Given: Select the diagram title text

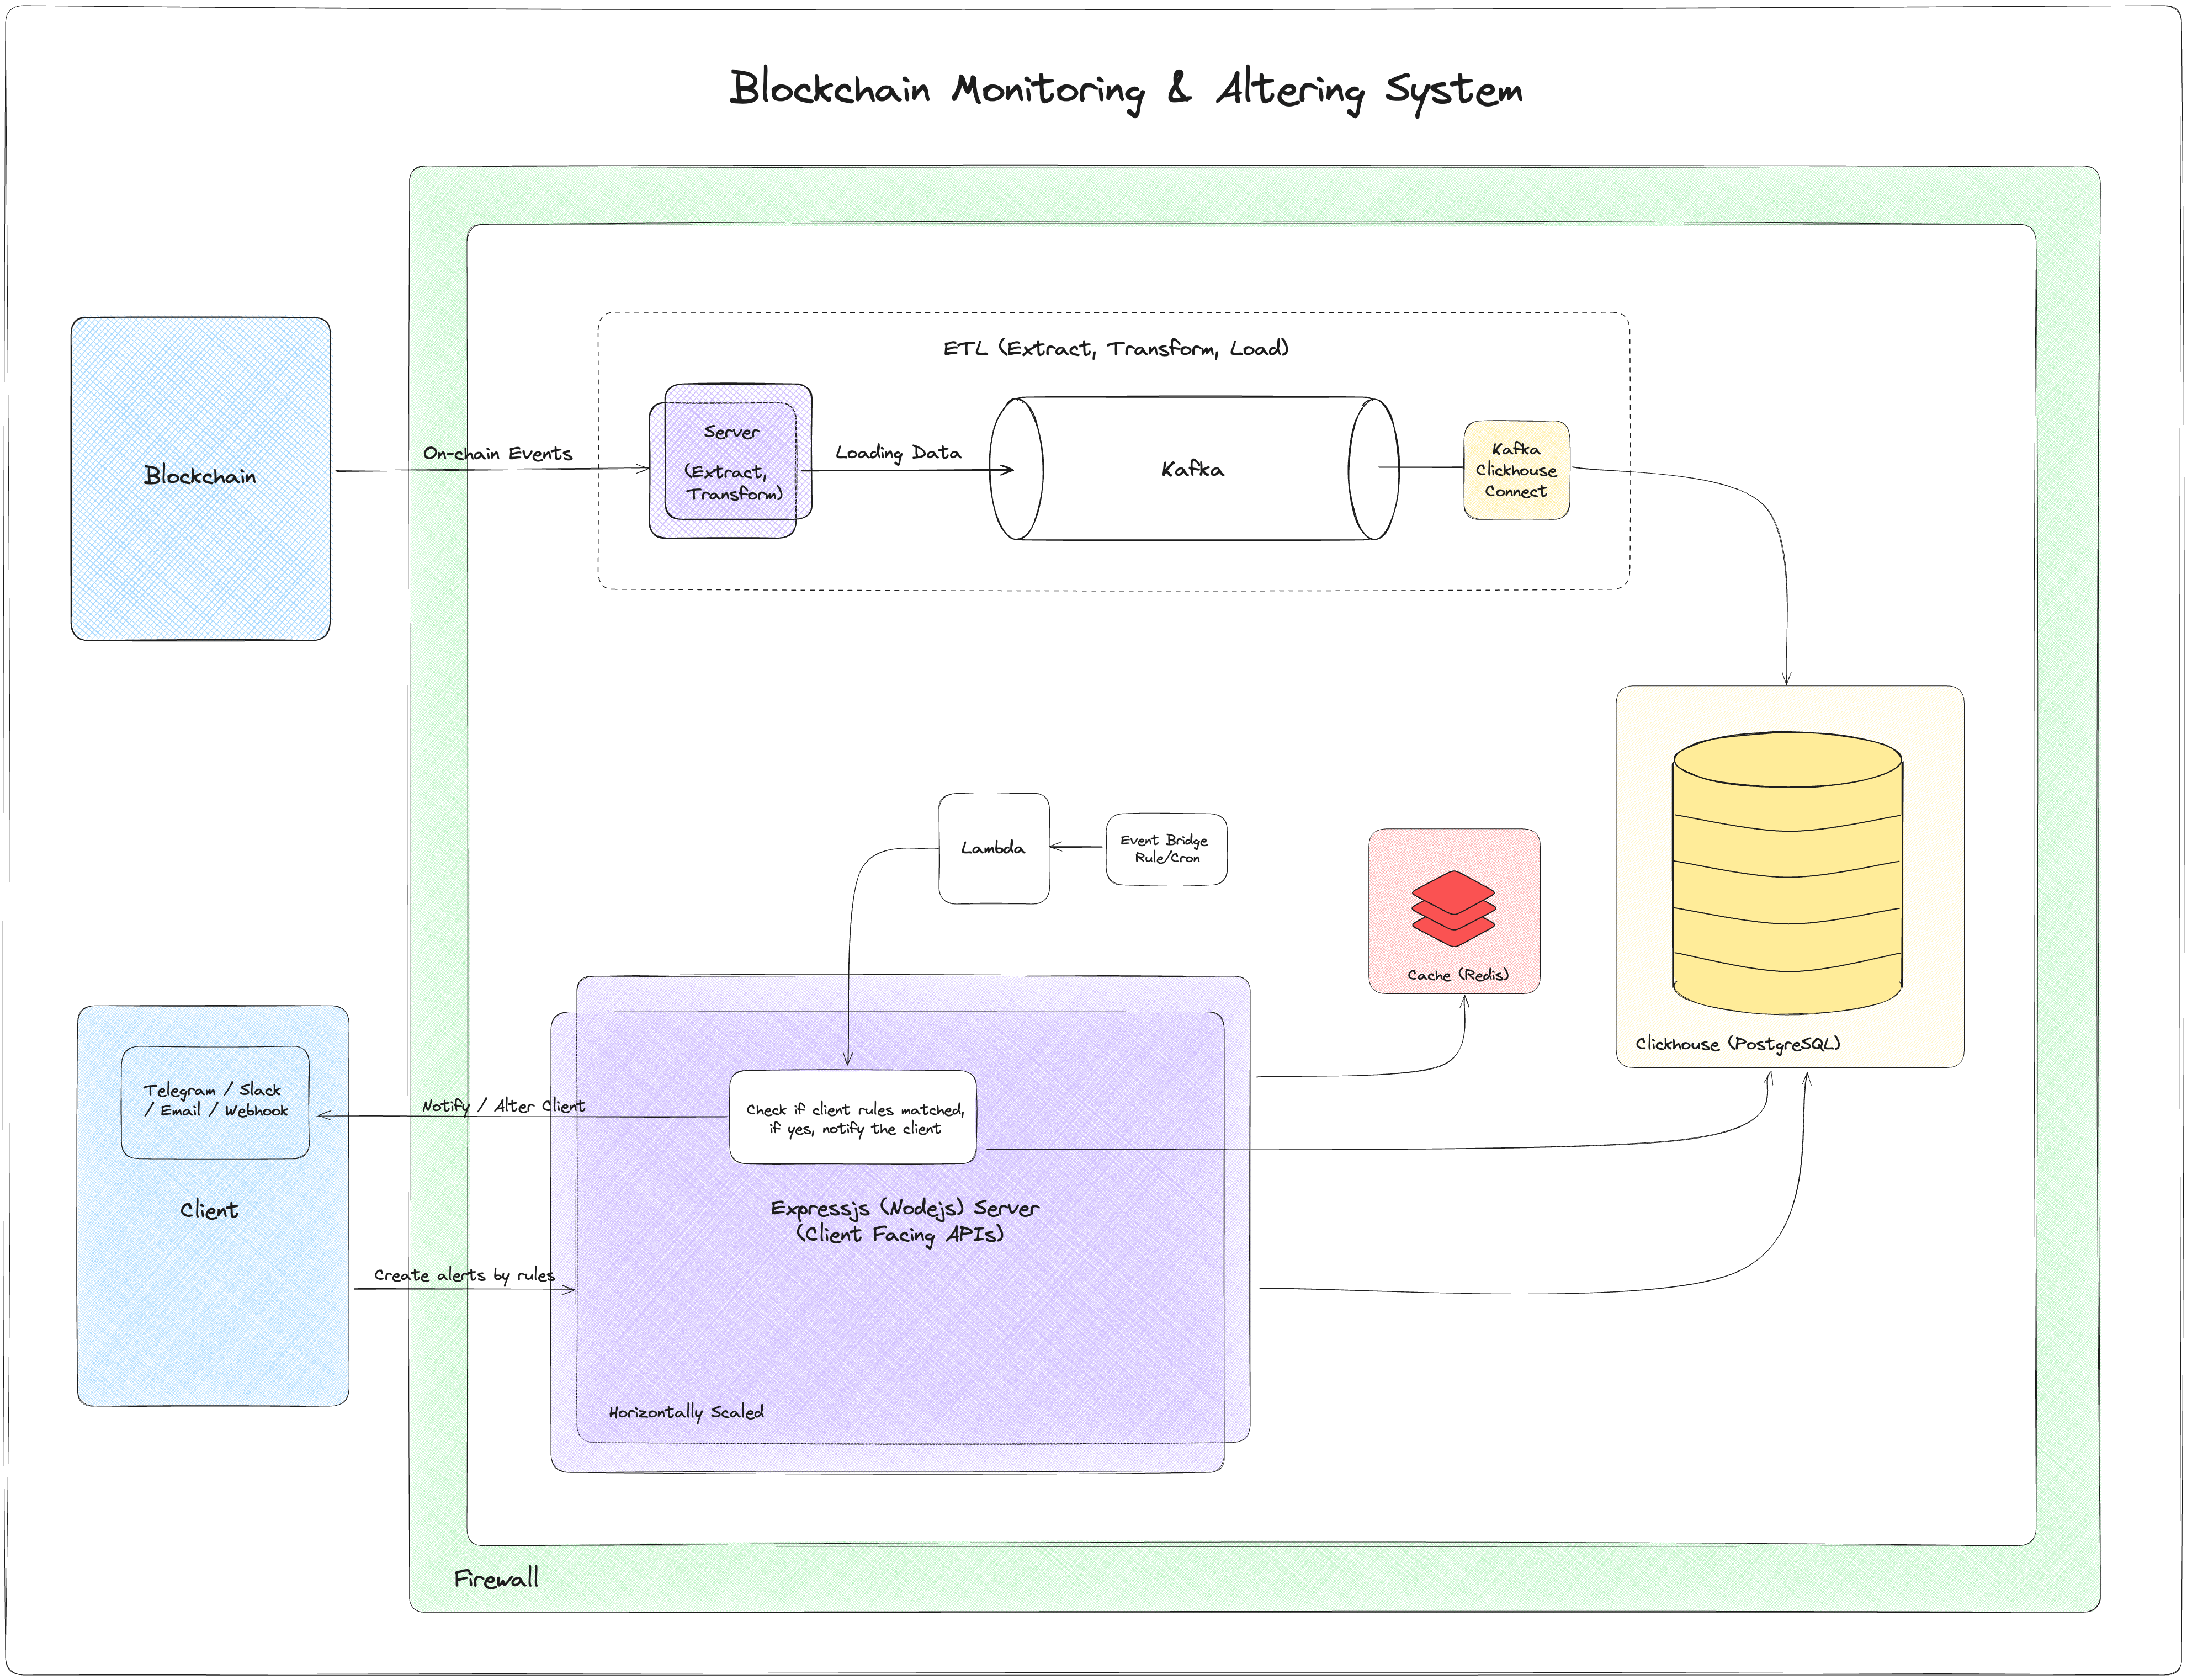Looking at the screenshot, I should [1126, 89].
